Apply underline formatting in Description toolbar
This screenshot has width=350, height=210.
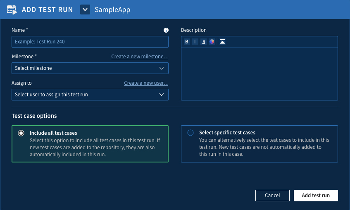click(203, 42)
